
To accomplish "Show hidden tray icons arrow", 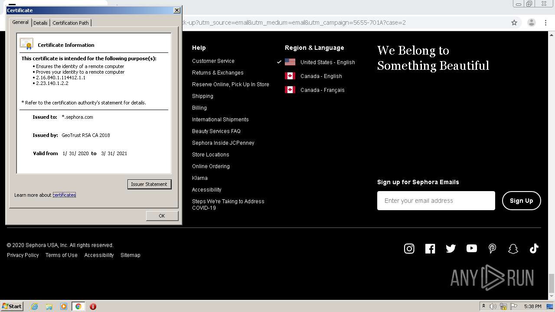I will [483, 306].
